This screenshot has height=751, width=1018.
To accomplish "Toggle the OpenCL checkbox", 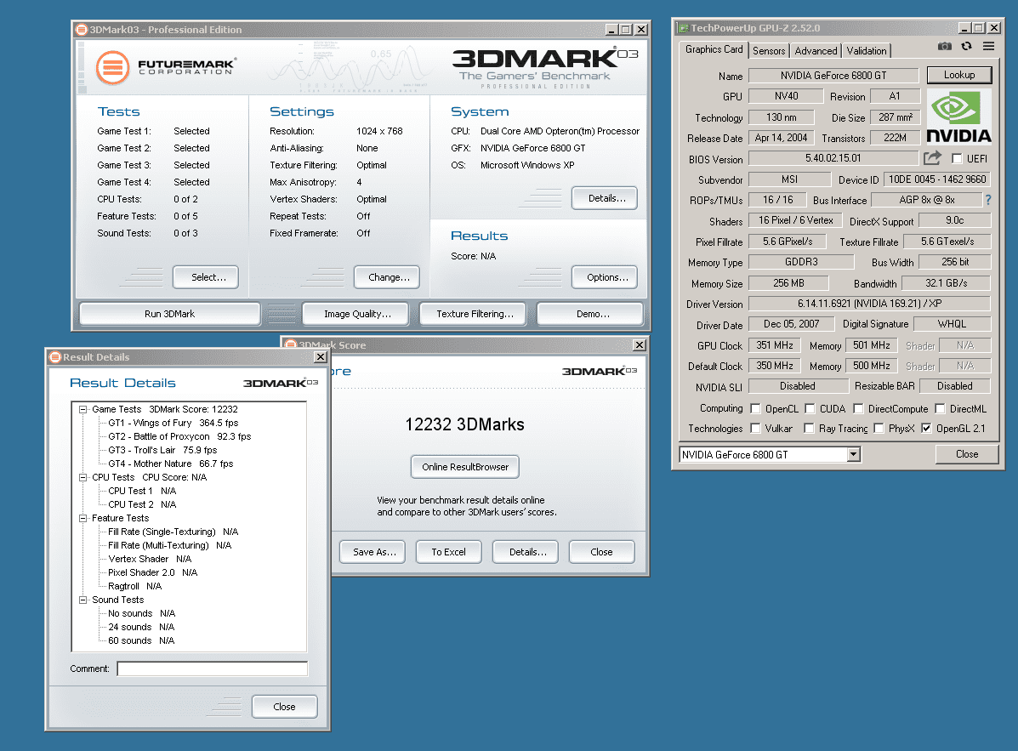I will click(x=755, y=408).
